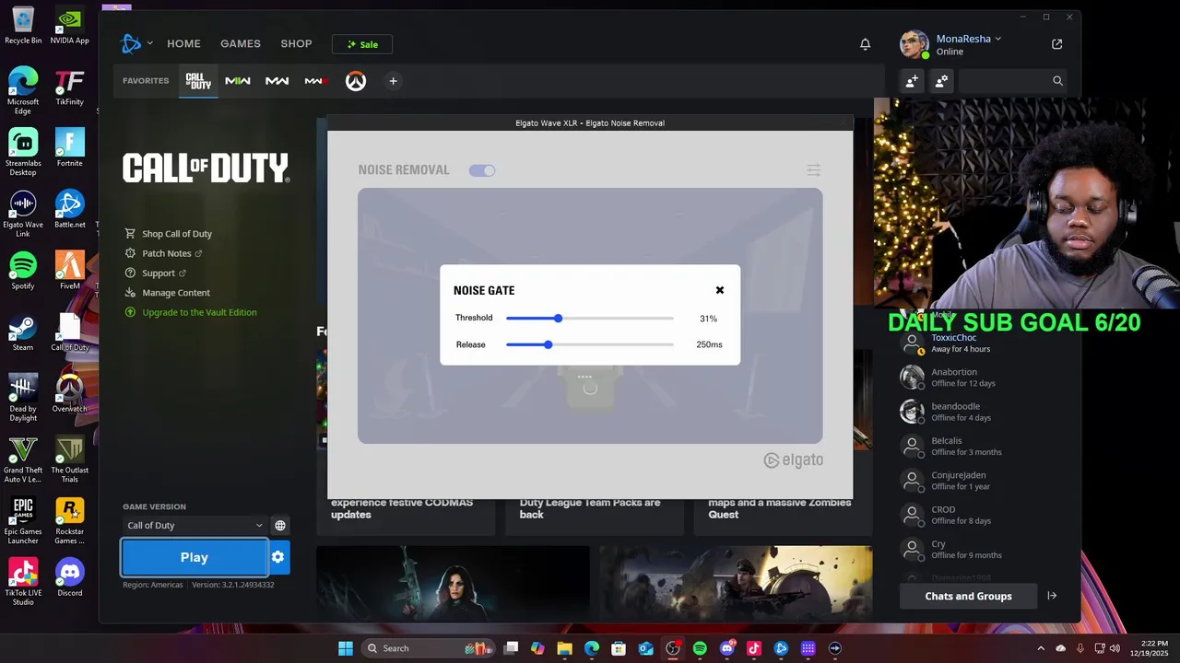Open the Steam desktop icon

tap(23, 332)
